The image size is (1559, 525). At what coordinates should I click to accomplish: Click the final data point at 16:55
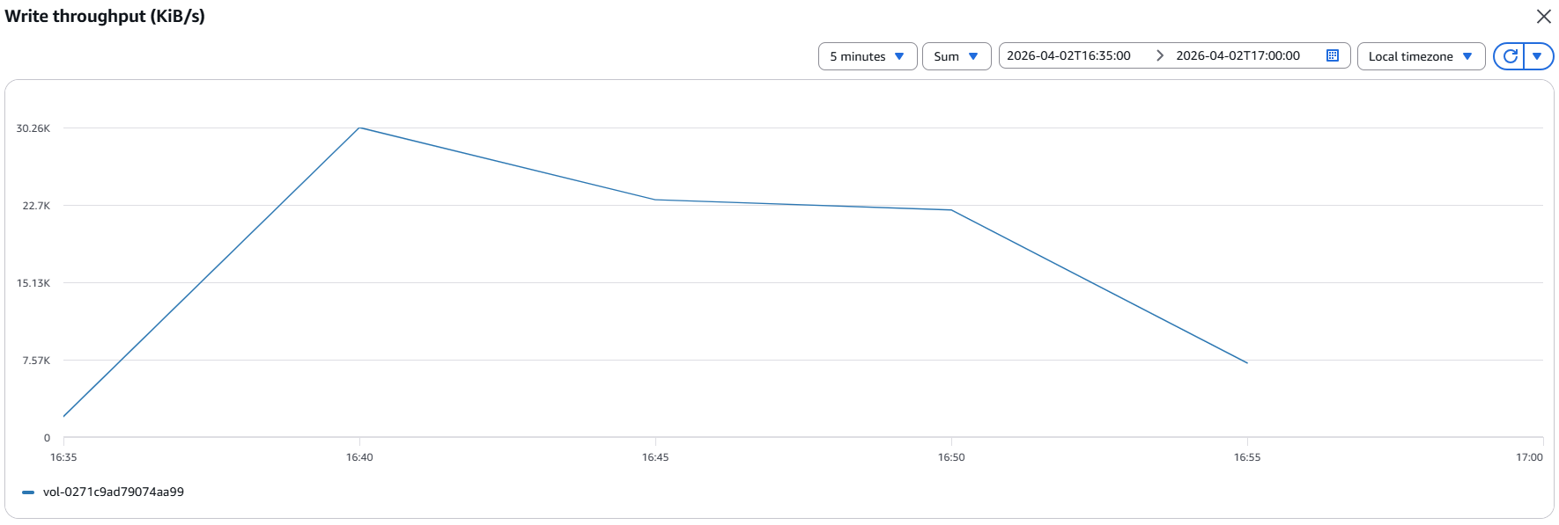[1247, 362]
